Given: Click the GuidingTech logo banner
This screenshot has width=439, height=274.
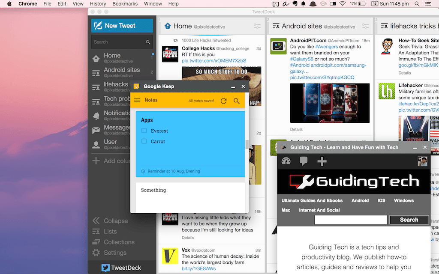Looking at the screenshot, I should [354, 182].
